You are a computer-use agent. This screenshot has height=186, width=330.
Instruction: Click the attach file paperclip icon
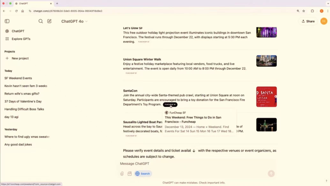(x=122, y=174)
